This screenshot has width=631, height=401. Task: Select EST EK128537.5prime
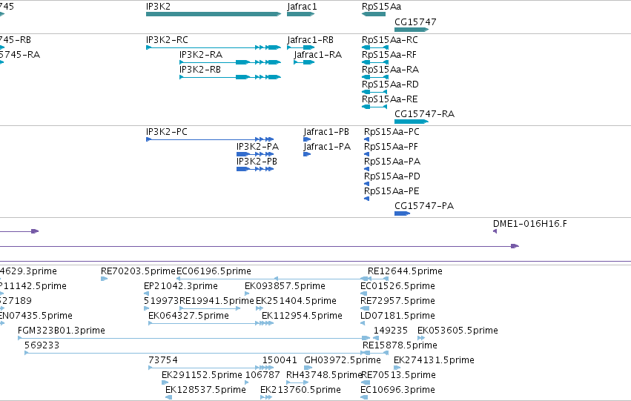(x=168, y=398)
